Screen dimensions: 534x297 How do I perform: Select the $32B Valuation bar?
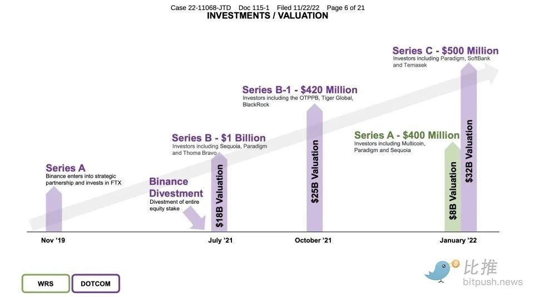[x=468, y=147]
